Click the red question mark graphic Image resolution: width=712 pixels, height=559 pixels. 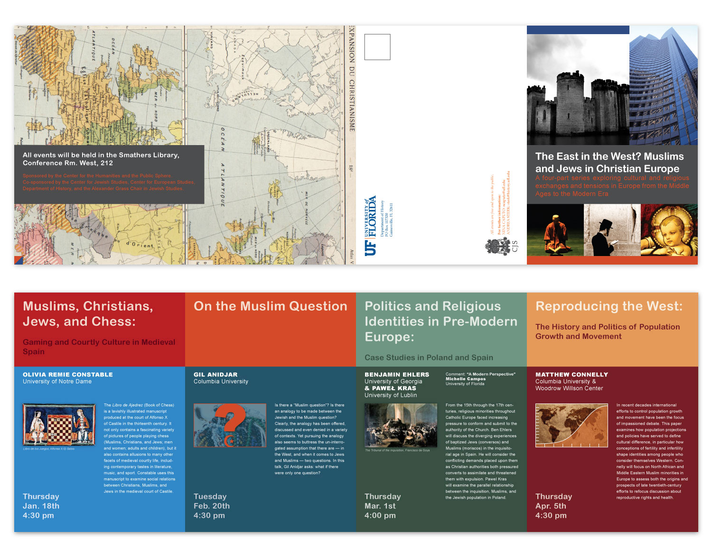229,425
